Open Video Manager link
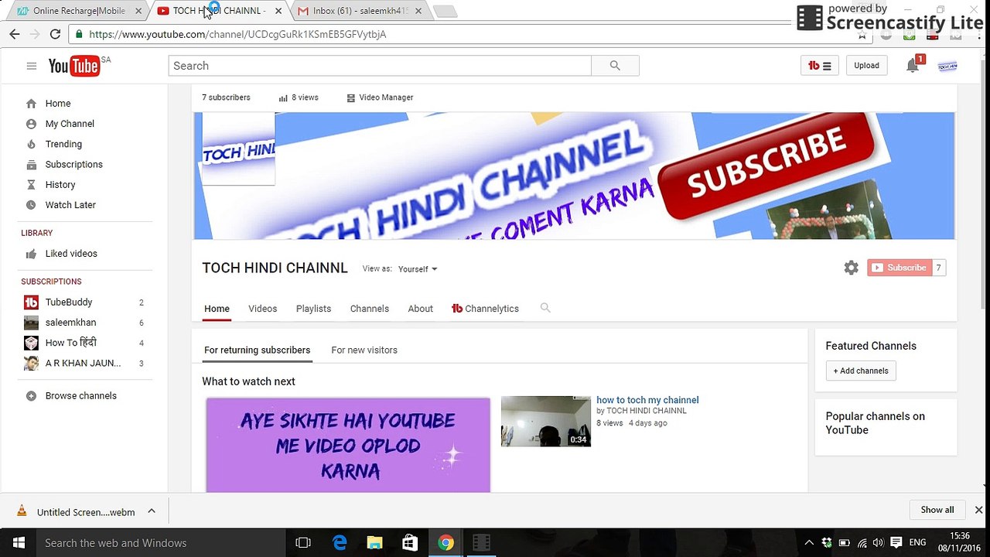 (x=380, y=97)
